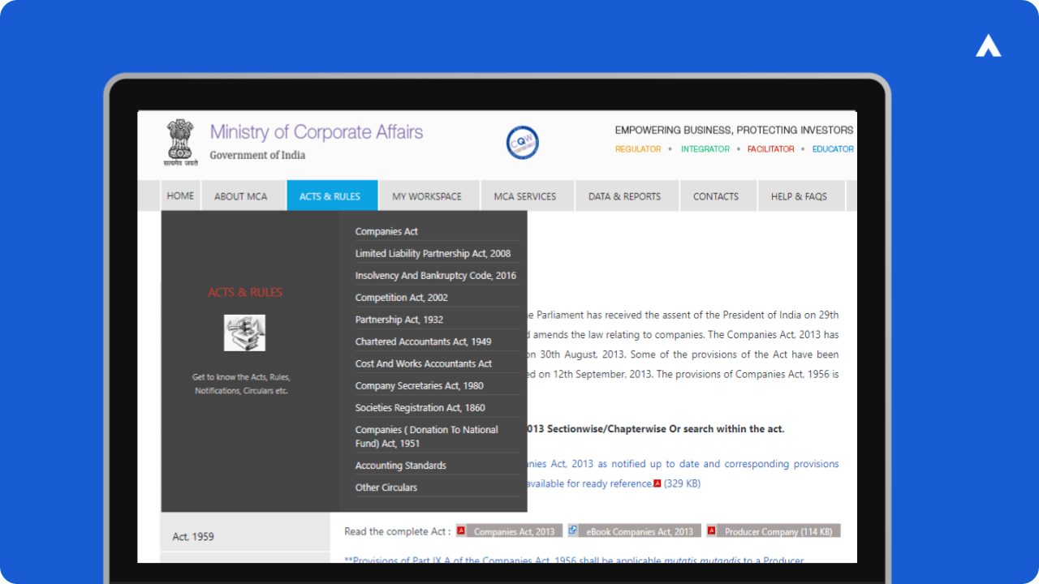Open the PDF icon next to (329 KB)
Viewport: 1039px width, 584px height.
click(657, 483)
